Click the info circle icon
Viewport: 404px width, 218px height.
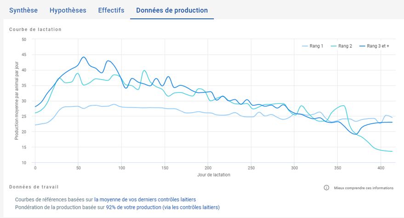[326, 188]
